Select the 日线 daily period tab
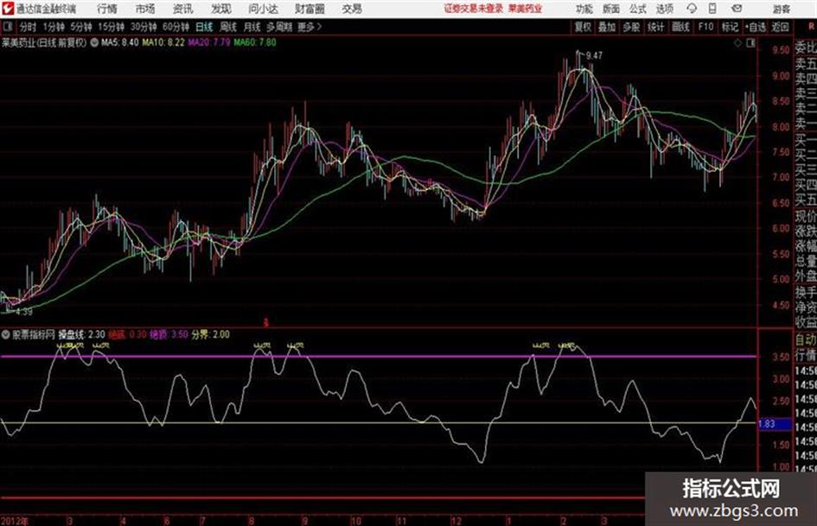The height and width of the screenshot is (526, 817). coord(204,27)
